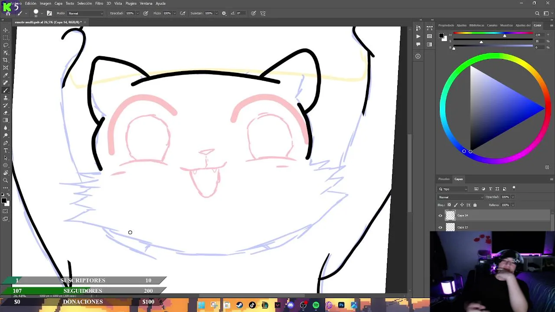555x312 pixels.
Task: Select the Brush tool in left toolbar
Action: tap(6, 91)
